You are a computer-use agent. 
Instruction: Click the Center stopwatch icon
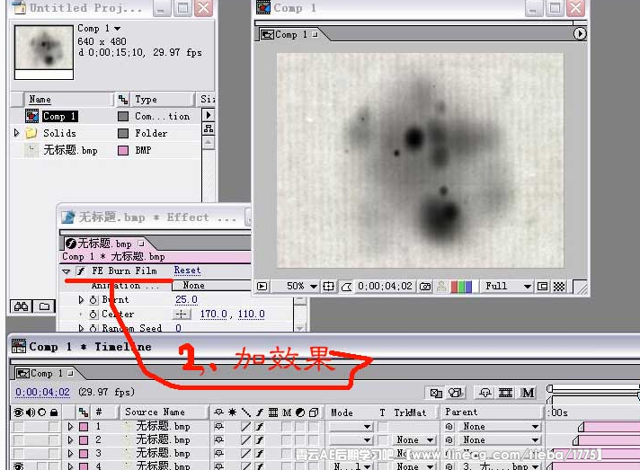pyautogui.click(x=93, y=315)
